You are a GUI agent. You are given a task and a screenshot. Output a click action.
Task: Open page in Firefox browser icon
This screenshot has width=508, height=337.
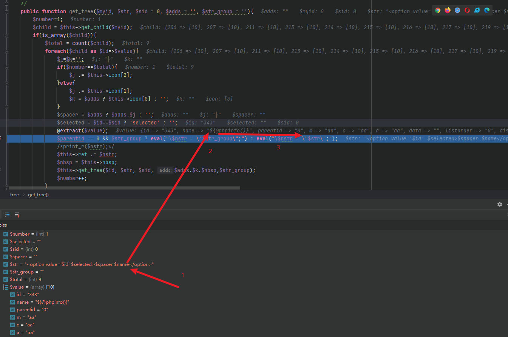[448, 10]
